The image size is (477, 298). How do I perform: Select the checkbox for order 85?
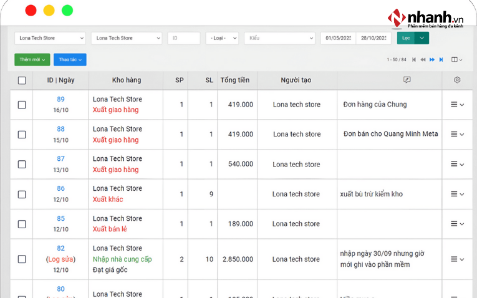pos(22,224)
